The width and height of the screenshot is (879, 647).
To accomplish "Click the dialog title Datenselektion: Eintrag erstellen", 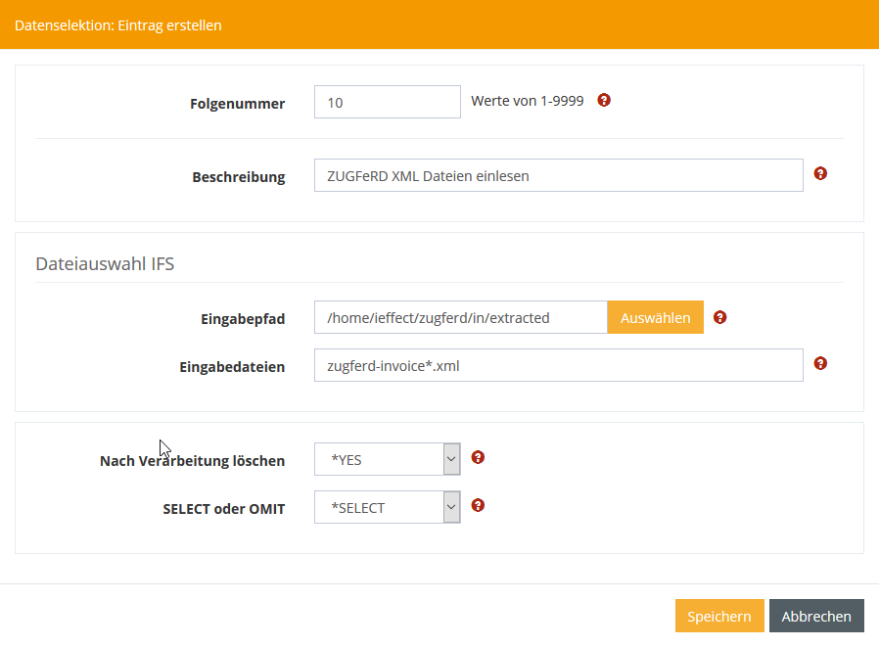I will [x=117, y=24].
